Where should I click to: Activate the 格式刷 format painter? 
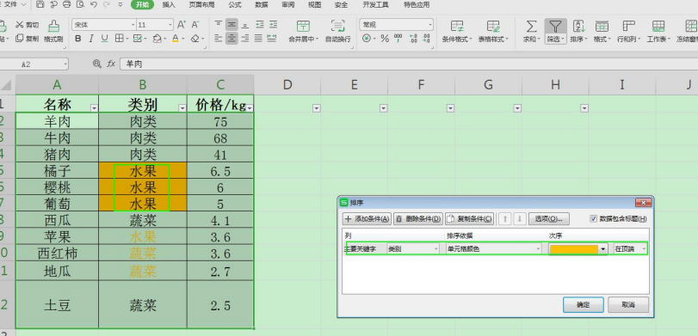(53, 31)
